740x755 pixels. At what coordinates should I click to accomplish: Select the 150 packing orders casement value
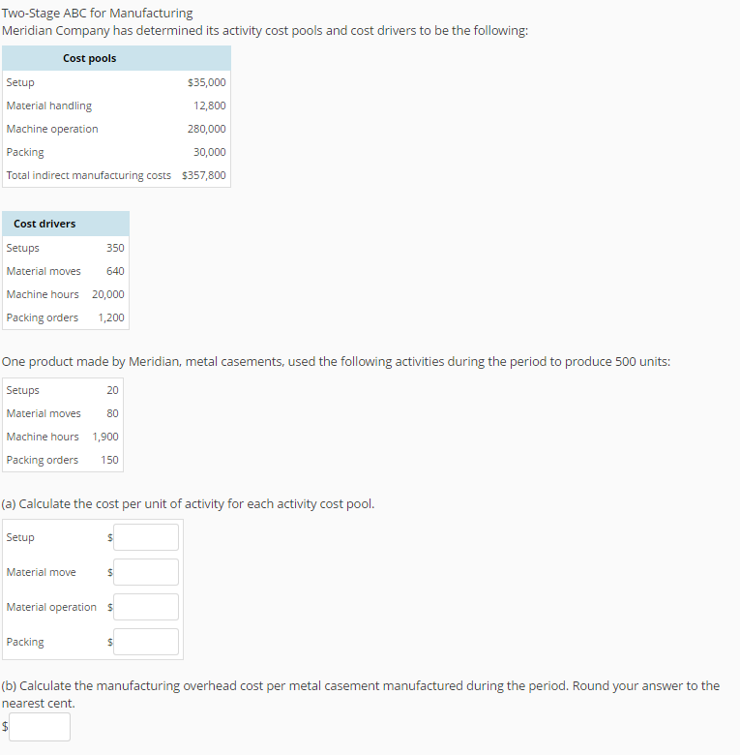[109, 460]
